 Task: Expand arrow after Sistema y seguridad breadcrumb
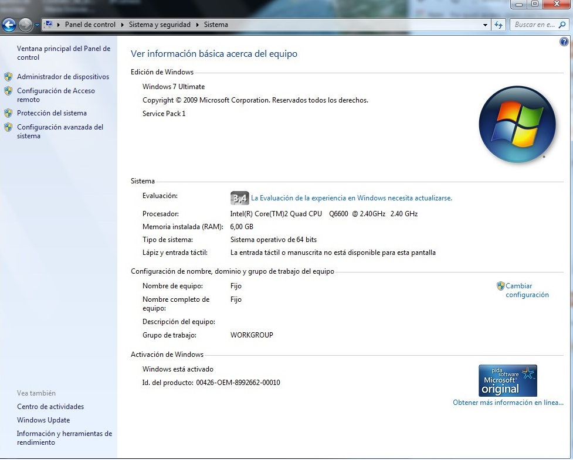click(197, 25)
